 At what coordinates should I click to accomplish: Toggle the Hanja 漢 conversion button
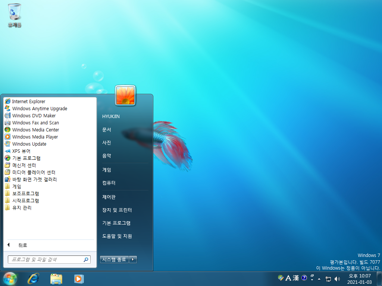click(296, 278)
